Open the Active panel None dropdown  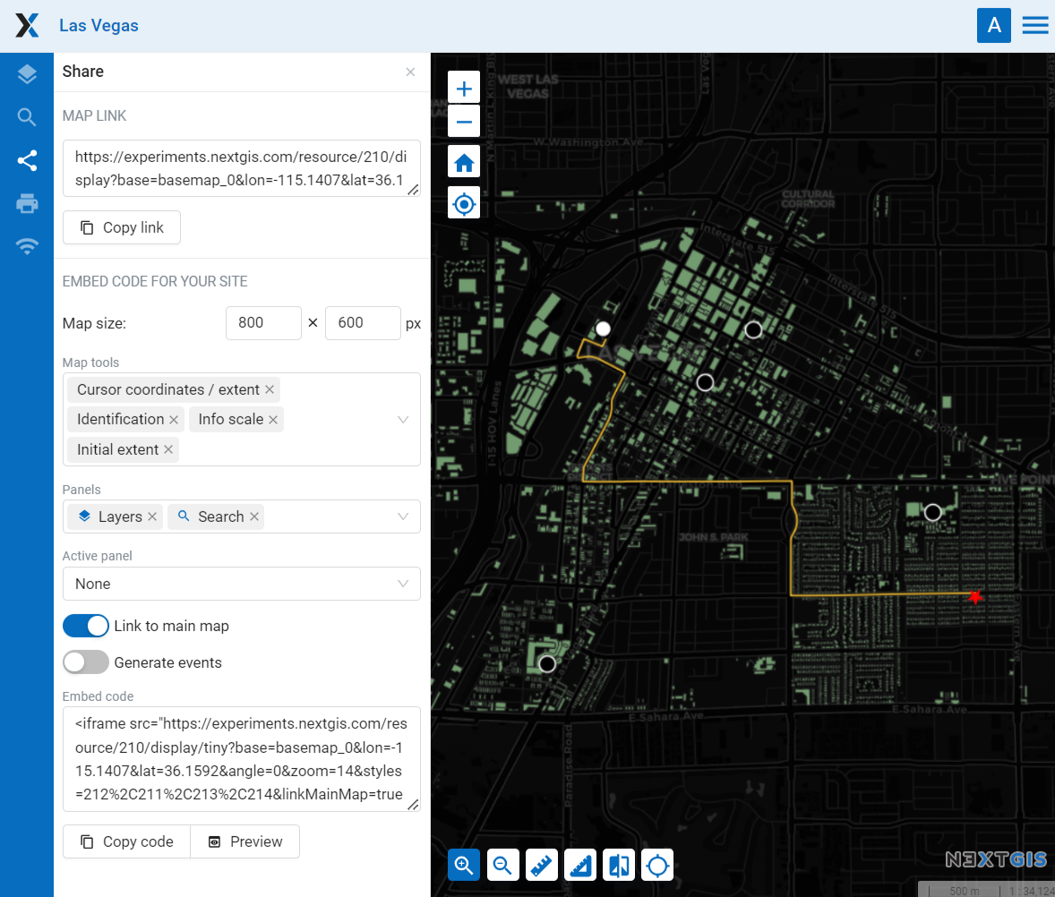point(242,584)
